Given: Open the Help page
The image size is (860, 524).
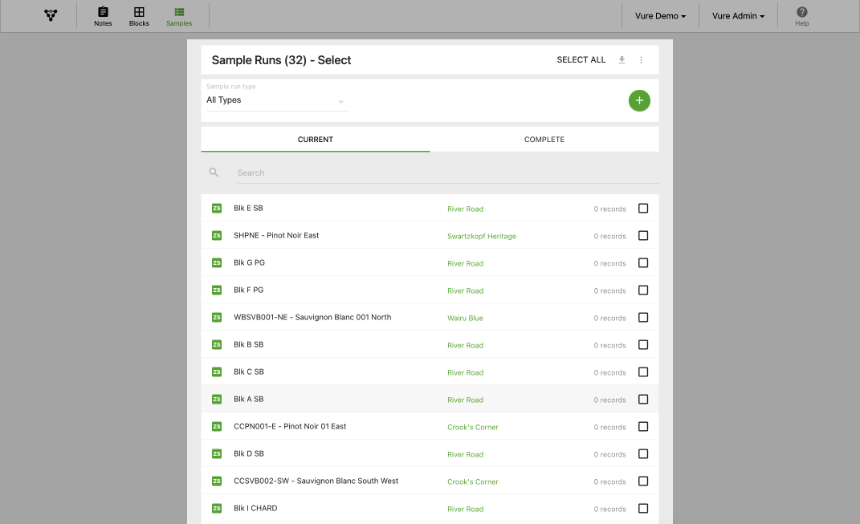Looking at the screenshot, I should 801,16.
